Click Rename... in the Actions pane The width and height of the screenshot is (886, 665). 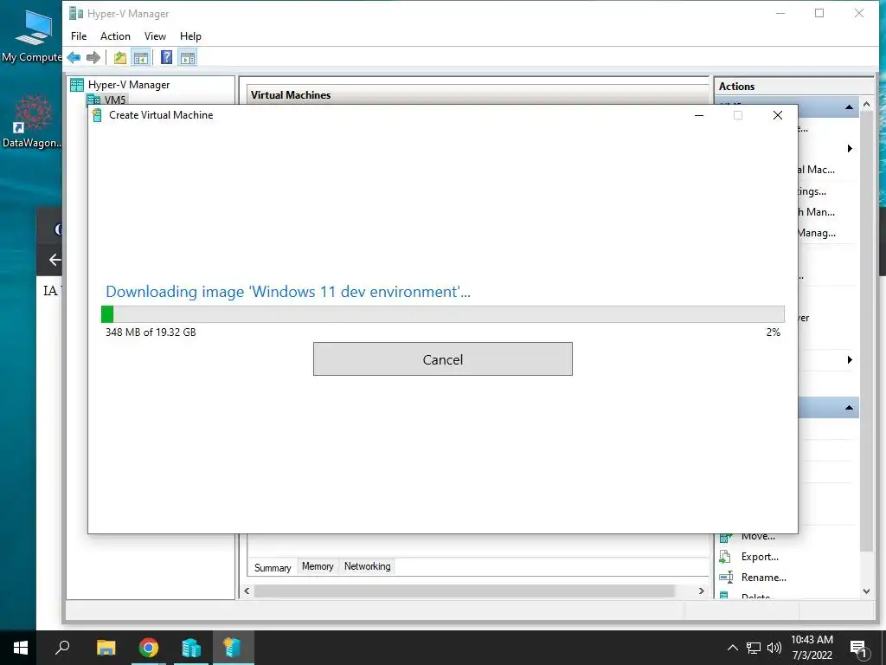[x=763, y=578]
